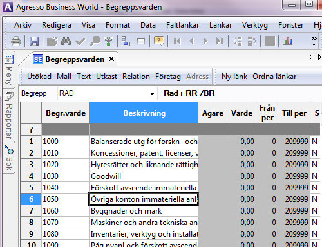Open the Sök side panel
Viewport: 322px width, 247px height.
click(9, 158)
